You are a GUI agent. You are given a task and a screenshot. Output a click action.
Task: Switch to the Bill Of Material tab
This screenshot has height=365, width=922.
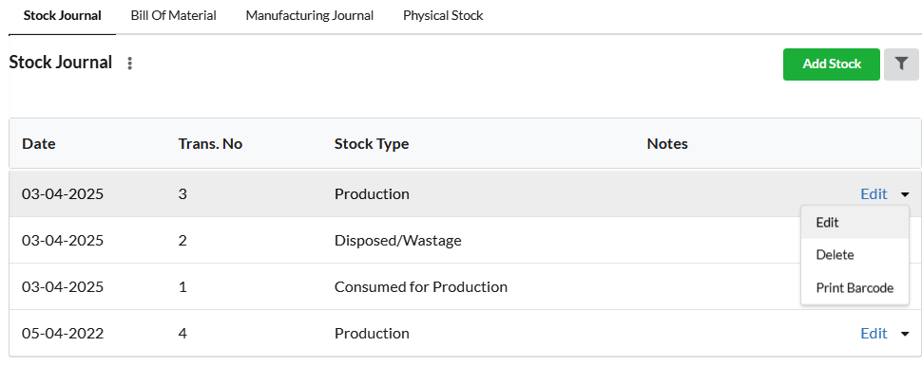click(173, 16)
